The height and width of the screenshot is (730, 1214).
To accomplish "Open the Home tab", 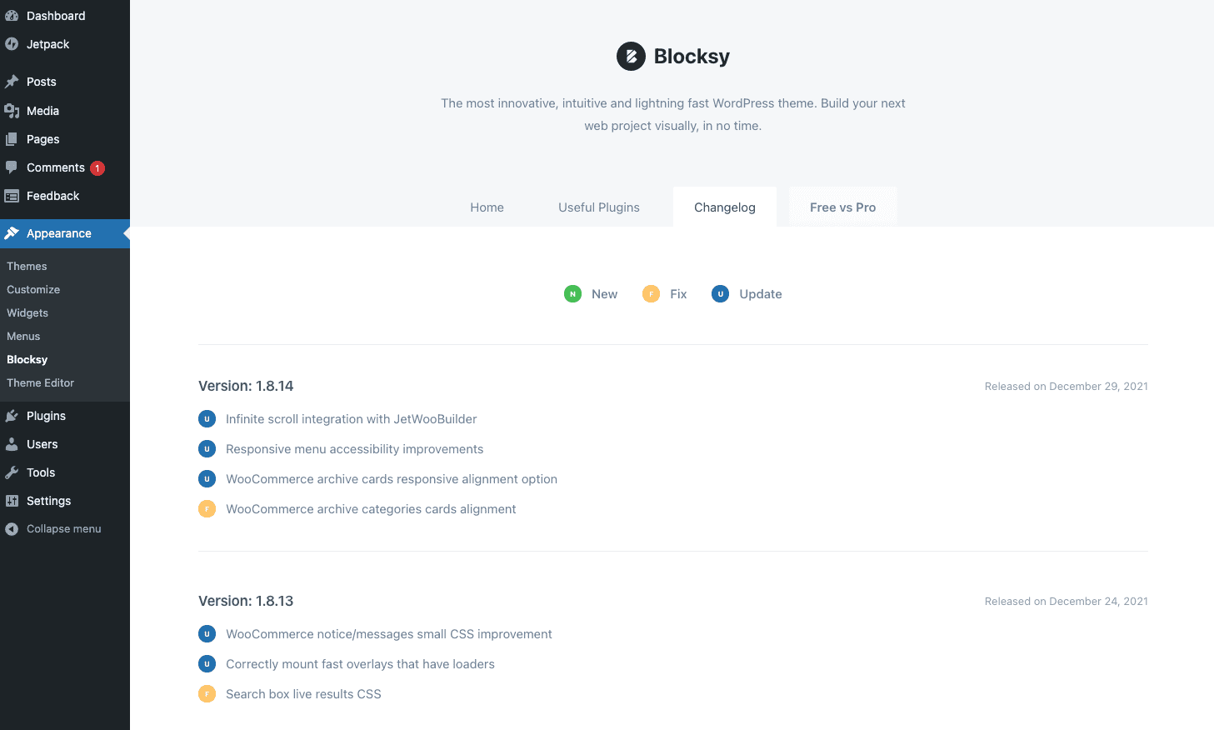I will [x=487, y=207].
